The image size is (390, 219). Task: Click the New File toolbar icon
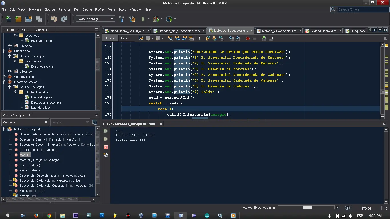[9, 19]
